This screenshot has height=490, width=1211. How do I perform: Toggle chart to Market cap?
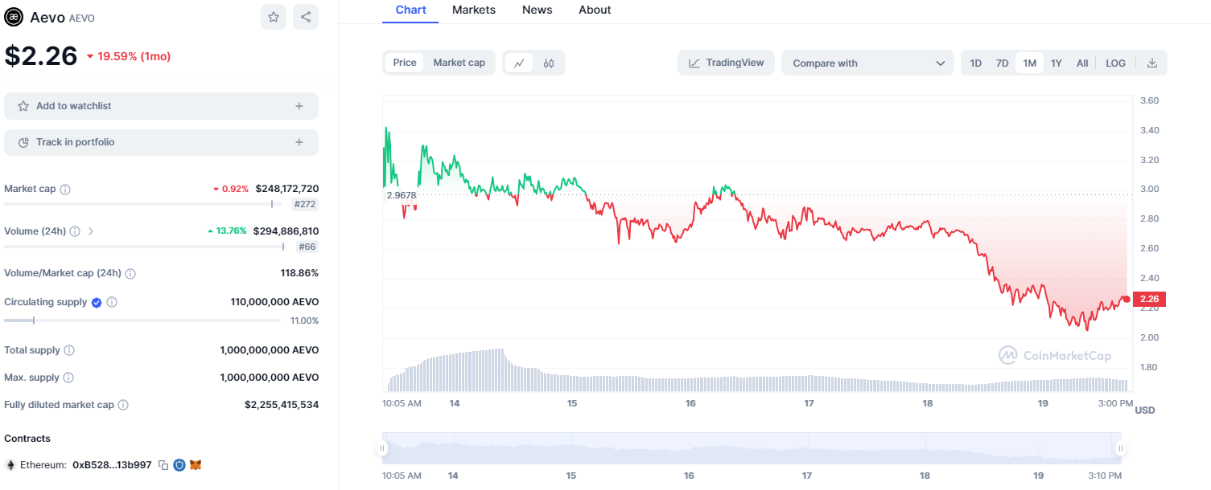[x=459, y=63]
